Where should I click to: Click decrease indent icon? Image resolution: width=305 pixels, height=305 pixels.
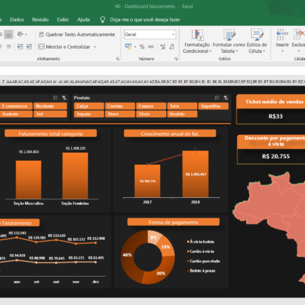20,47
